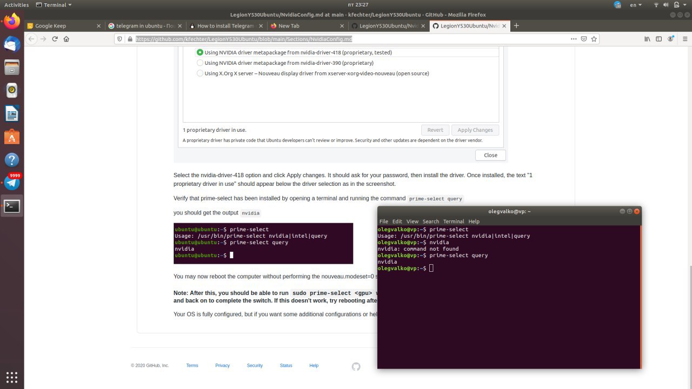This screenshot has height=389, width=692.
Task: Click the Close button in driver dialog
Action: 490,155
